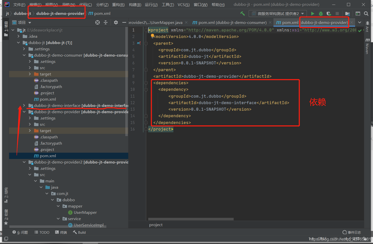Collapse the mapper package

click(x=58, y=206)
